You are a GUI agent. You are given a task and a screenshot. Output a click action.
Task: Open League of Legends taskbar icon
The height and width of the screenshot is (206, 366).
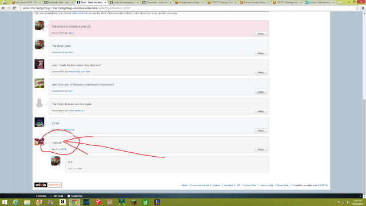[157, 202]
